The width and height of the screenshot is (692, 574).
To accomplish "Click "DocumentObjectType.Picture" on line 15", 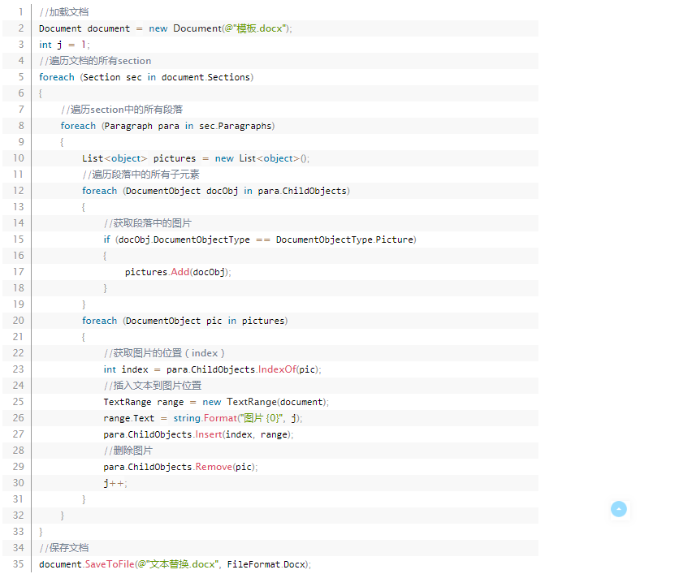I will coord(344,240).
